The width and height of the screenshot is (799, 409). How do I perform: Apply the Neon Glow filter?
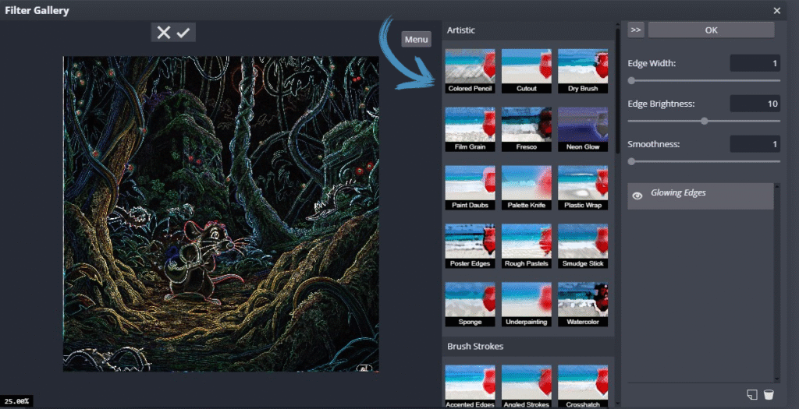[x=583, y=129]
